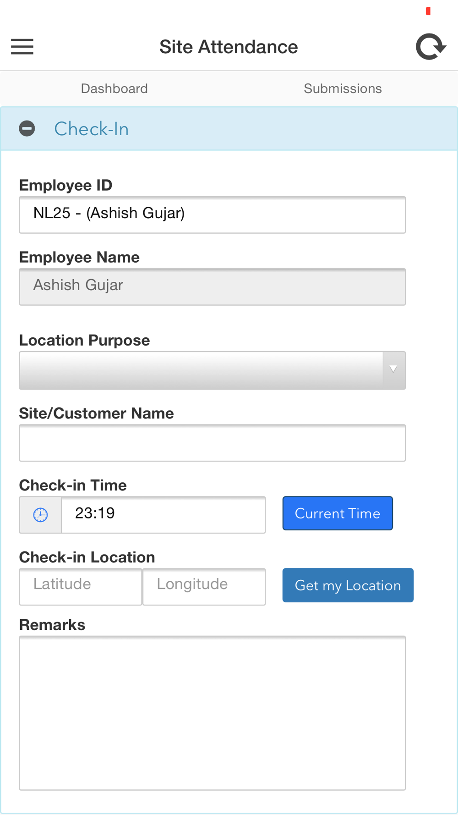The image size is (458, 815).
Task: Click inside the Remarks text area
Action: coord(212,713)
